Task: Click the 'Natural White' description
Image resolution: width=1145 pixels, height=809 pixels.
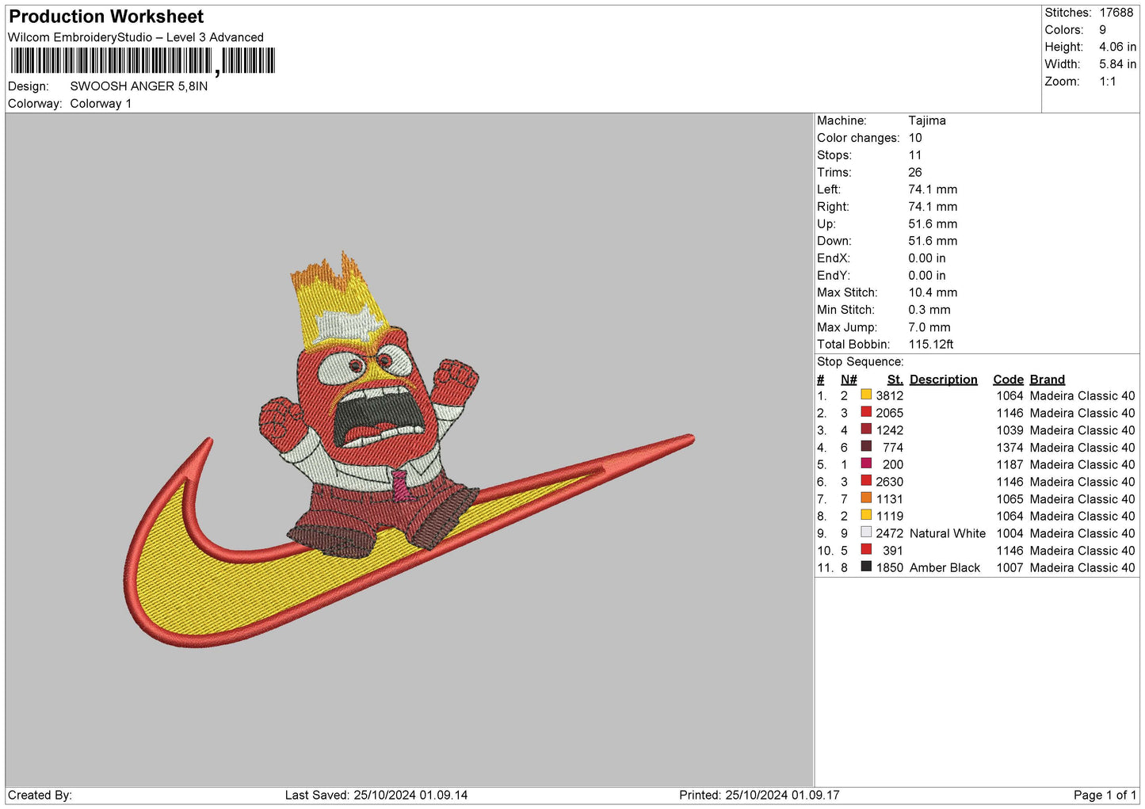Action: (948, 533)
